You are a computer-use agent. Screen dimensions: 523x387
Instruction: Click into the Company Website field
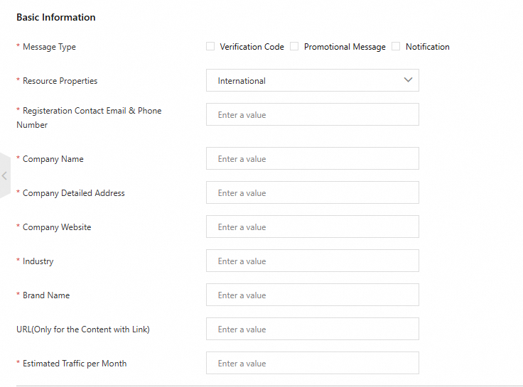click(x=312, y=227)
